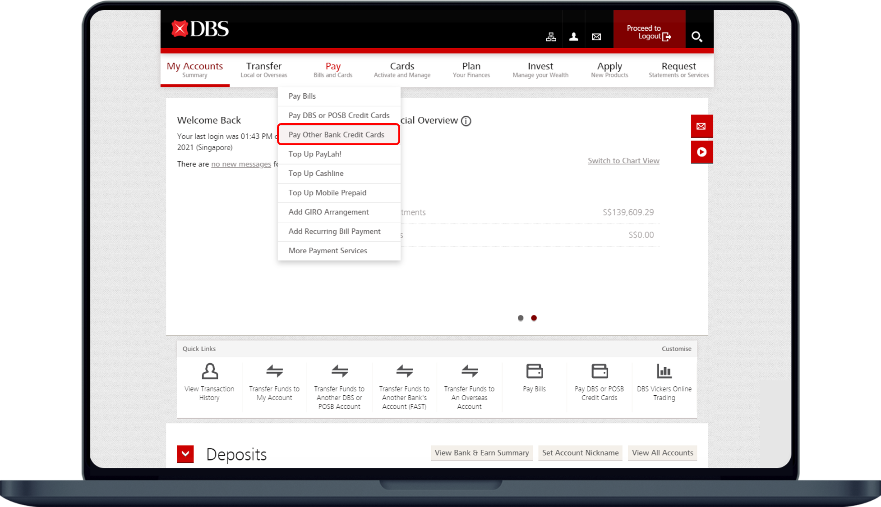The height and width of the screenshot is (507, 881).
Task: Open Pay DBS or POSB Credit Cards quick link
Action: [599, 383]
